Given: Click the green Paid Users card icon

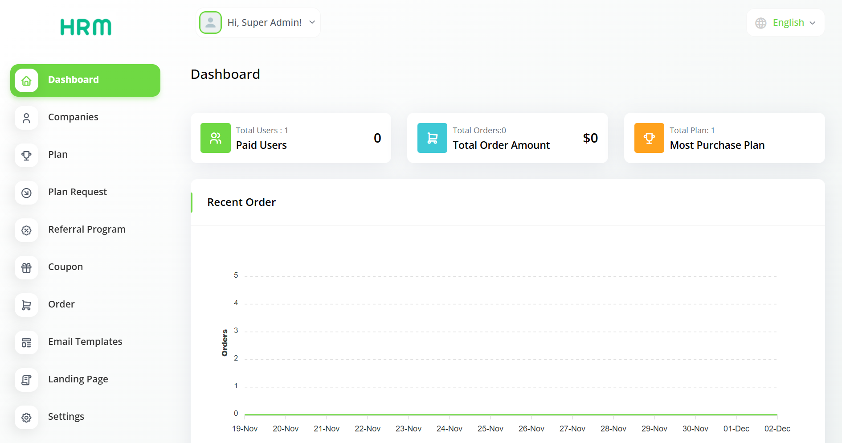Looking at the screenshot, I should [216, 138].
